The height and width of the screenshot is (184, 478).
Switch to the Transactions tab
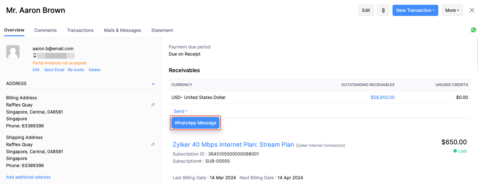[x=80, y=30]
